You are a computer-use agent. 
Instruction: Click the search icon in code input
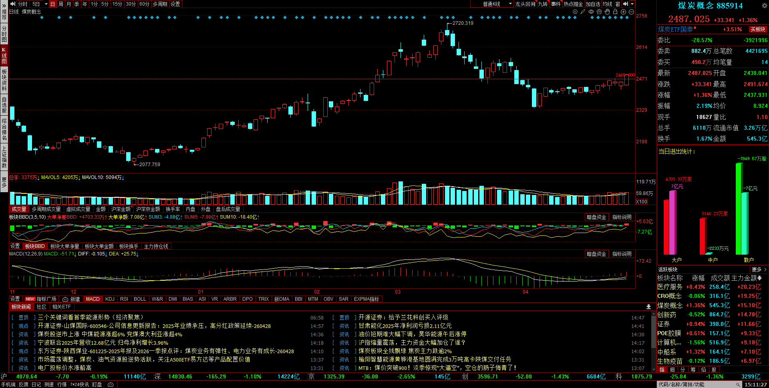[x=738, y=384]
